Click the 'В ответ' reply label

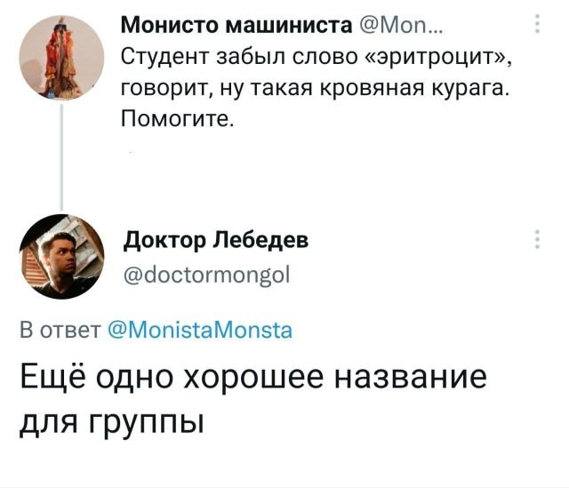(x=60, y=332)
